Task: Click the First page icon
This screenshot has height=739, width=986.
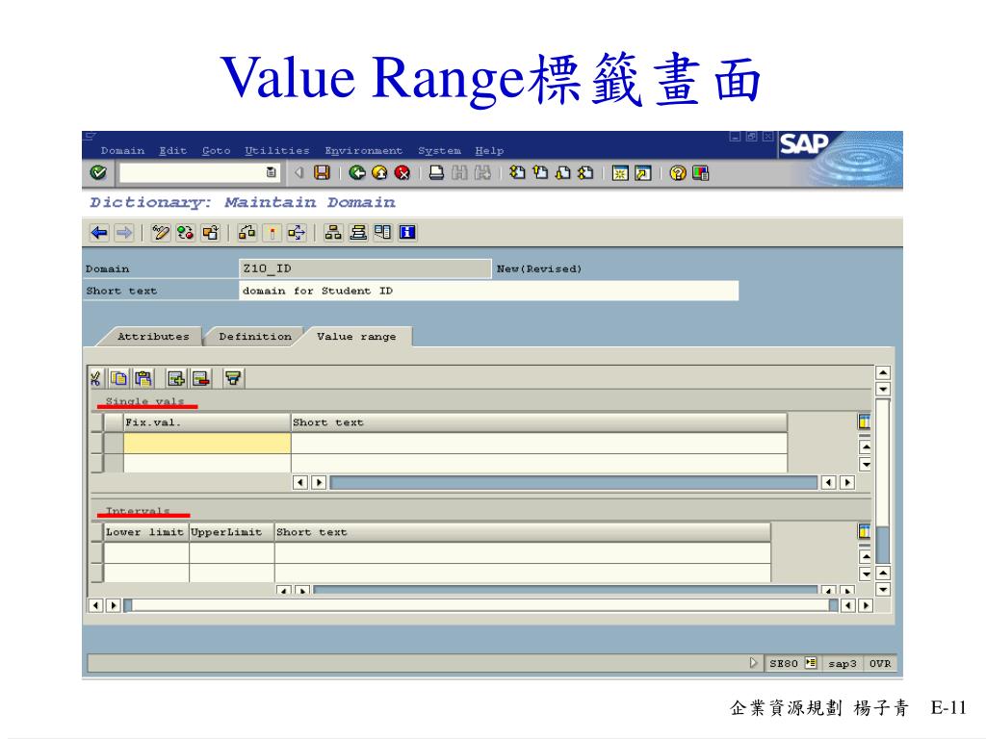Action: (517, 172)
